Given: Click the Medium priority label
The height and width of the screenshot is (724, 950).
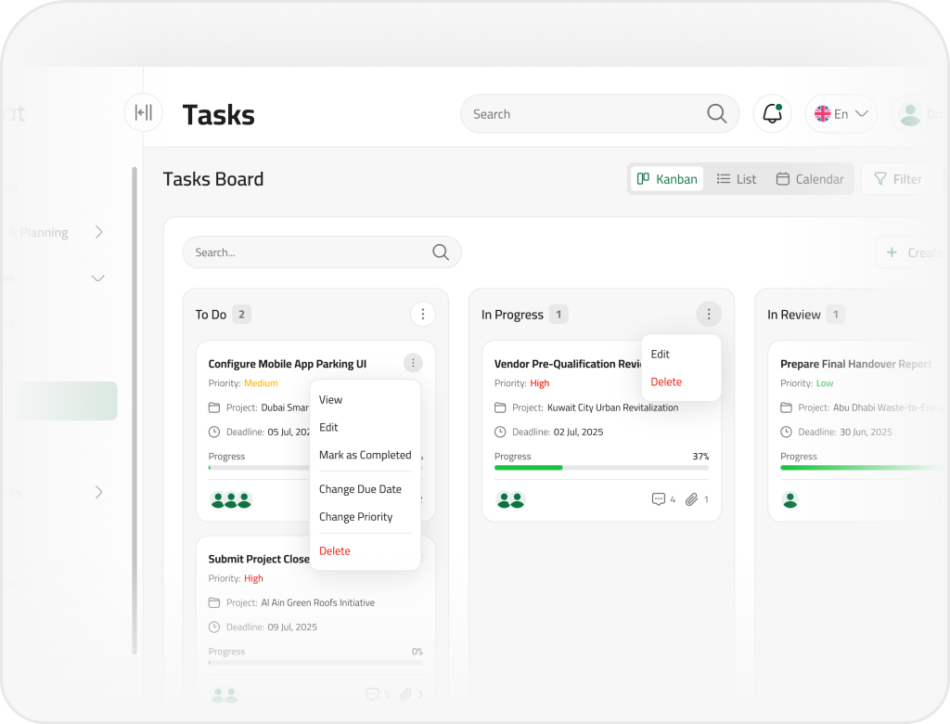Looking at the screenshot, I should tap(261, 383).
